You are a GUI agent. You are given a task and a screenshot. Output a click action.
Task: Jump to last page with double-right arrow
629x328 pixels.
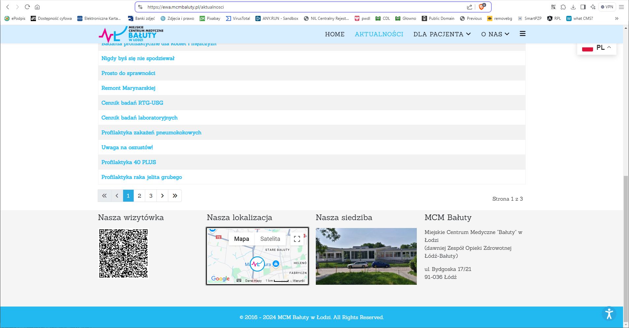(175, 196)
